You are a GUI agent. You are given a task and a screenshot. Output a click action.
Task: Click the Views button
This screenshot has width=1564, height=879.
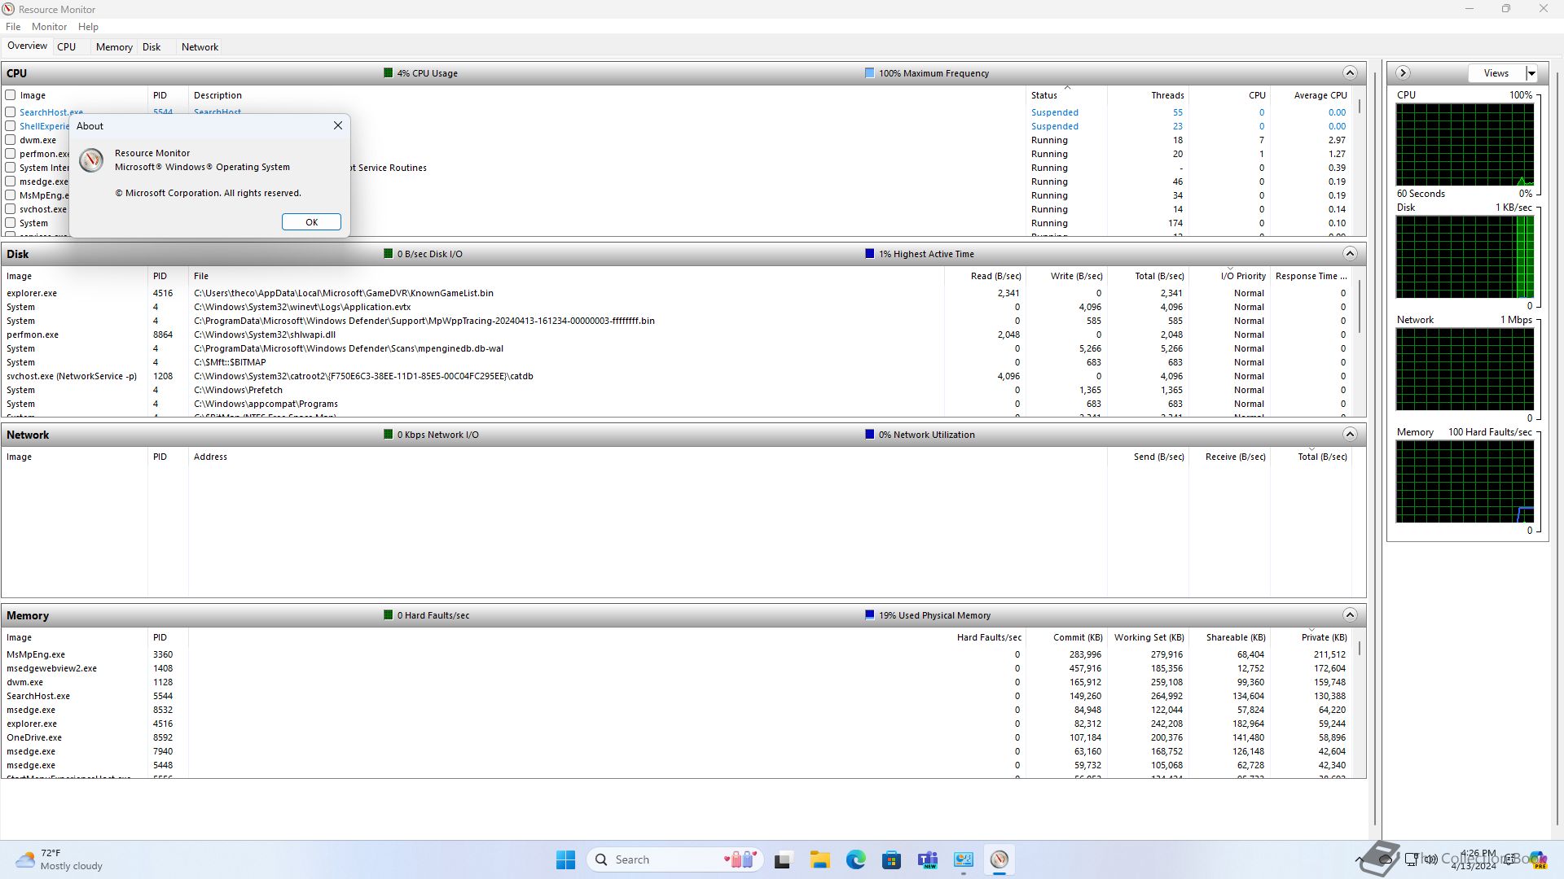1496,73
